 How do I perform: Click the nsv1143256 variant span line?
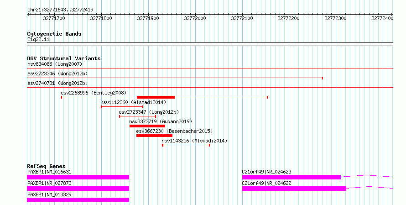point(186,145)
